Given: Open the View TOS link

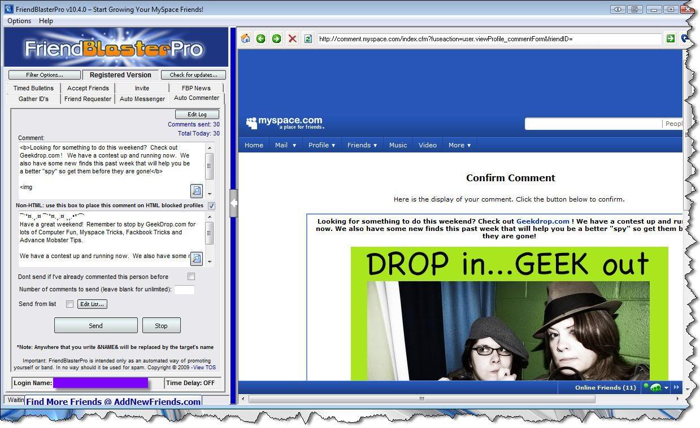Looking at the screenshot, I should tap(205, 368).
